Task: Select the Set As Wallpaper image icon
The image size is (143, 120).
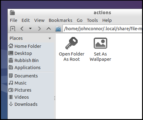Action: click(100, 43)
